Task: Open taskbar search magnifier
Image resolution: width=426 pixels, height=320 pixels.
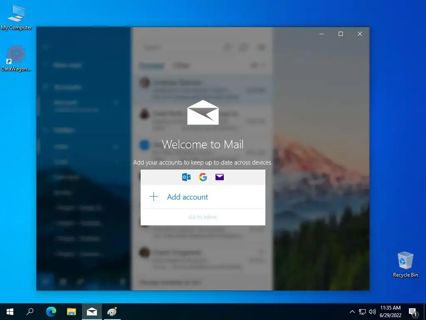Action: click(x=30, y=312)
